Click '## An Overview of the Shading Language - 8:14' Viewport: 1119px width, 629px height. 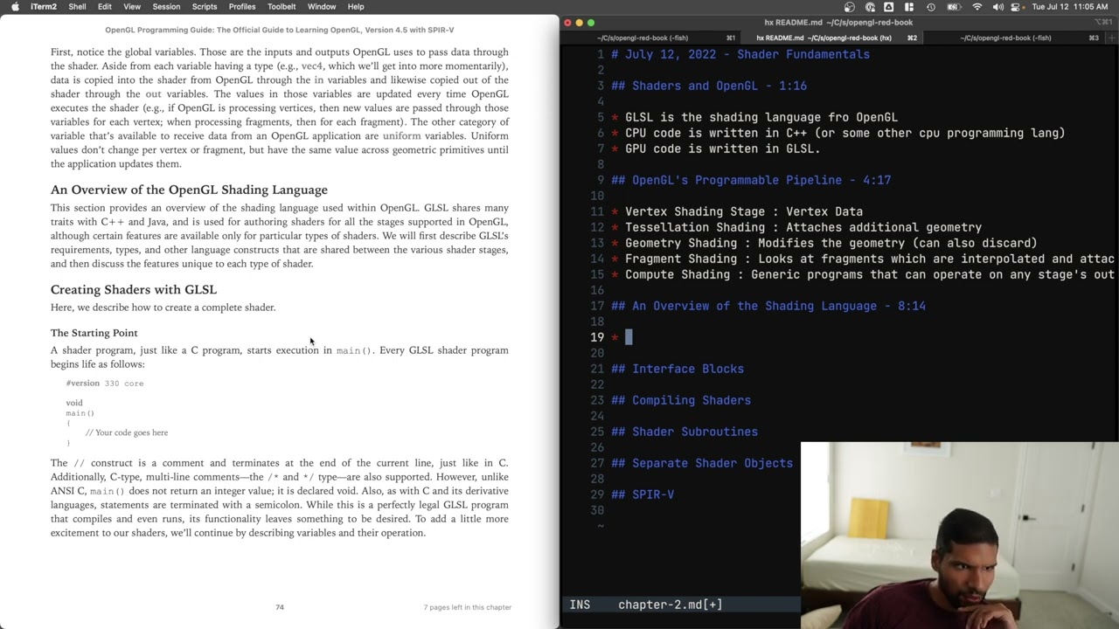tap(768, 306)
